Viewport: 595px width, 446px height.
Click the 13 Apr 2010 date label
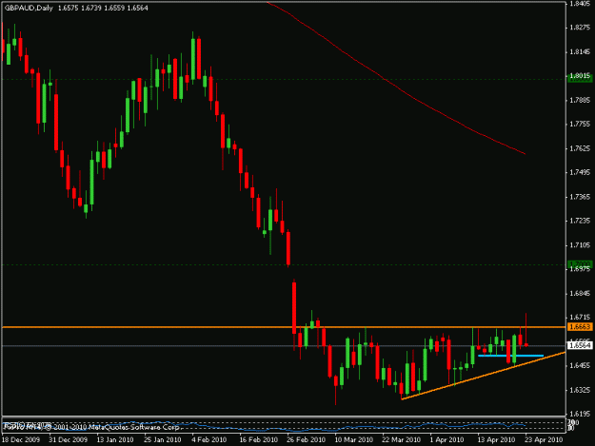[x=496, y=440]
